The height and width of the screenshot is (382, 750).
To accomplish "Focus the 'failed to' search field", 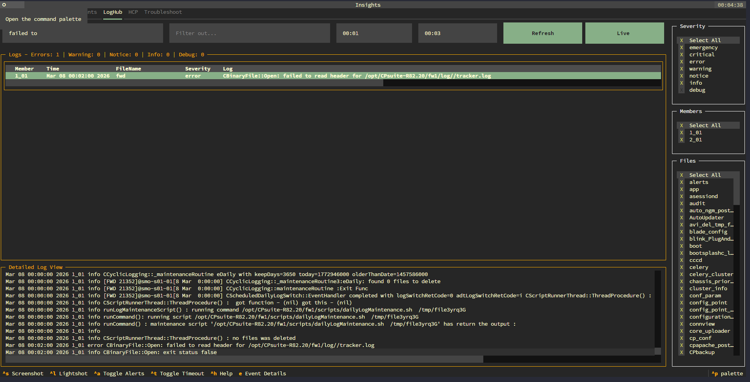I will (83, 33).
